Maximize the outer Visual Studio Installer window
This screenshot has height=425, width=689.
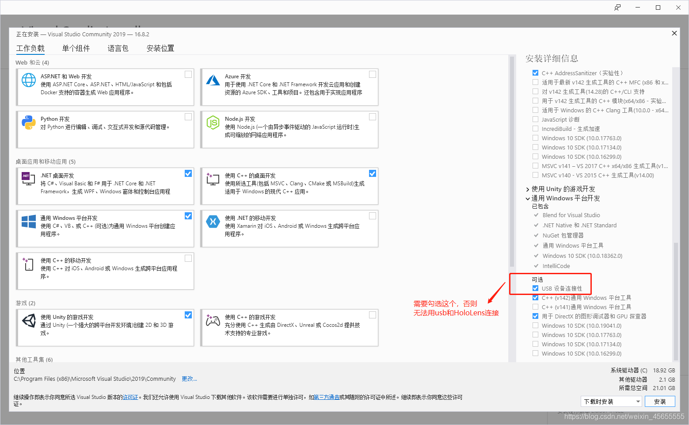point(658,8)
